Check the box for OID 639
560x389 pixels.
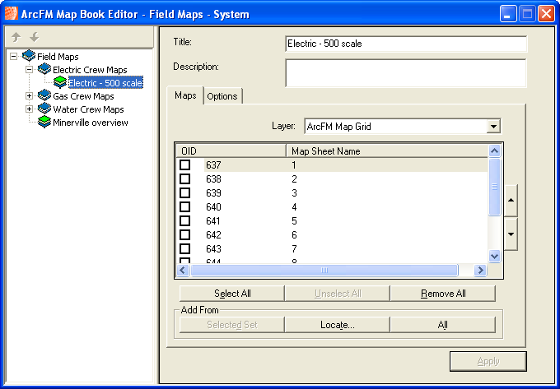[x=185, y=192]
